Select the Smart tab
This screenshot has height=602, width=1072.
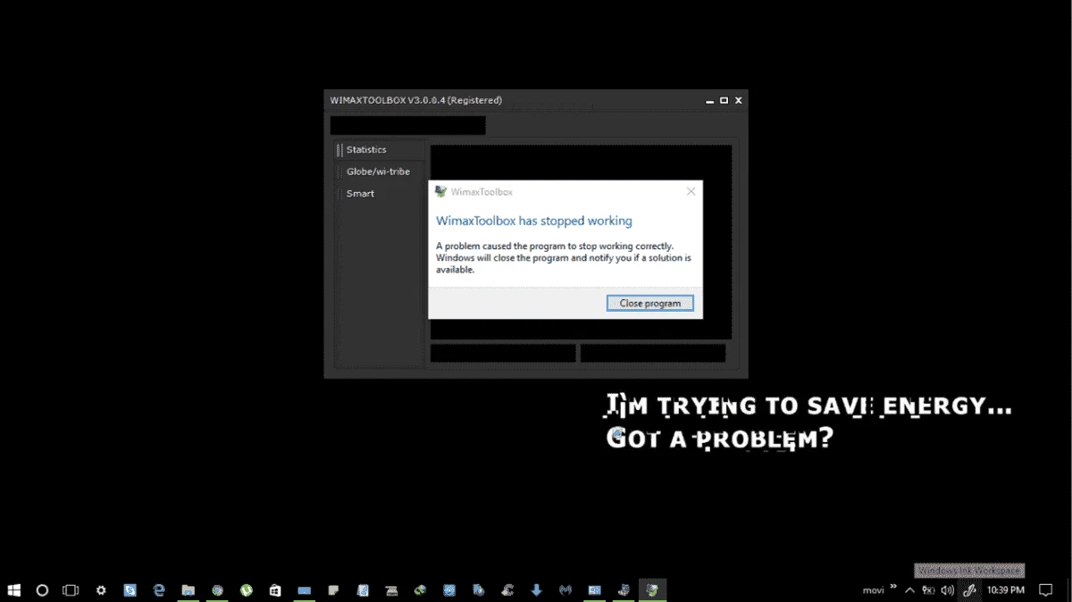pyautogui.click(x=360, y=194)
